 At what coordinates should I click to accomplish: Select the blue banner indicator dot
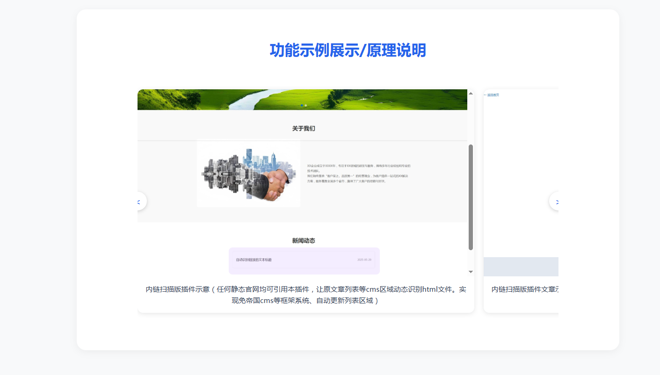click(302, 106)
